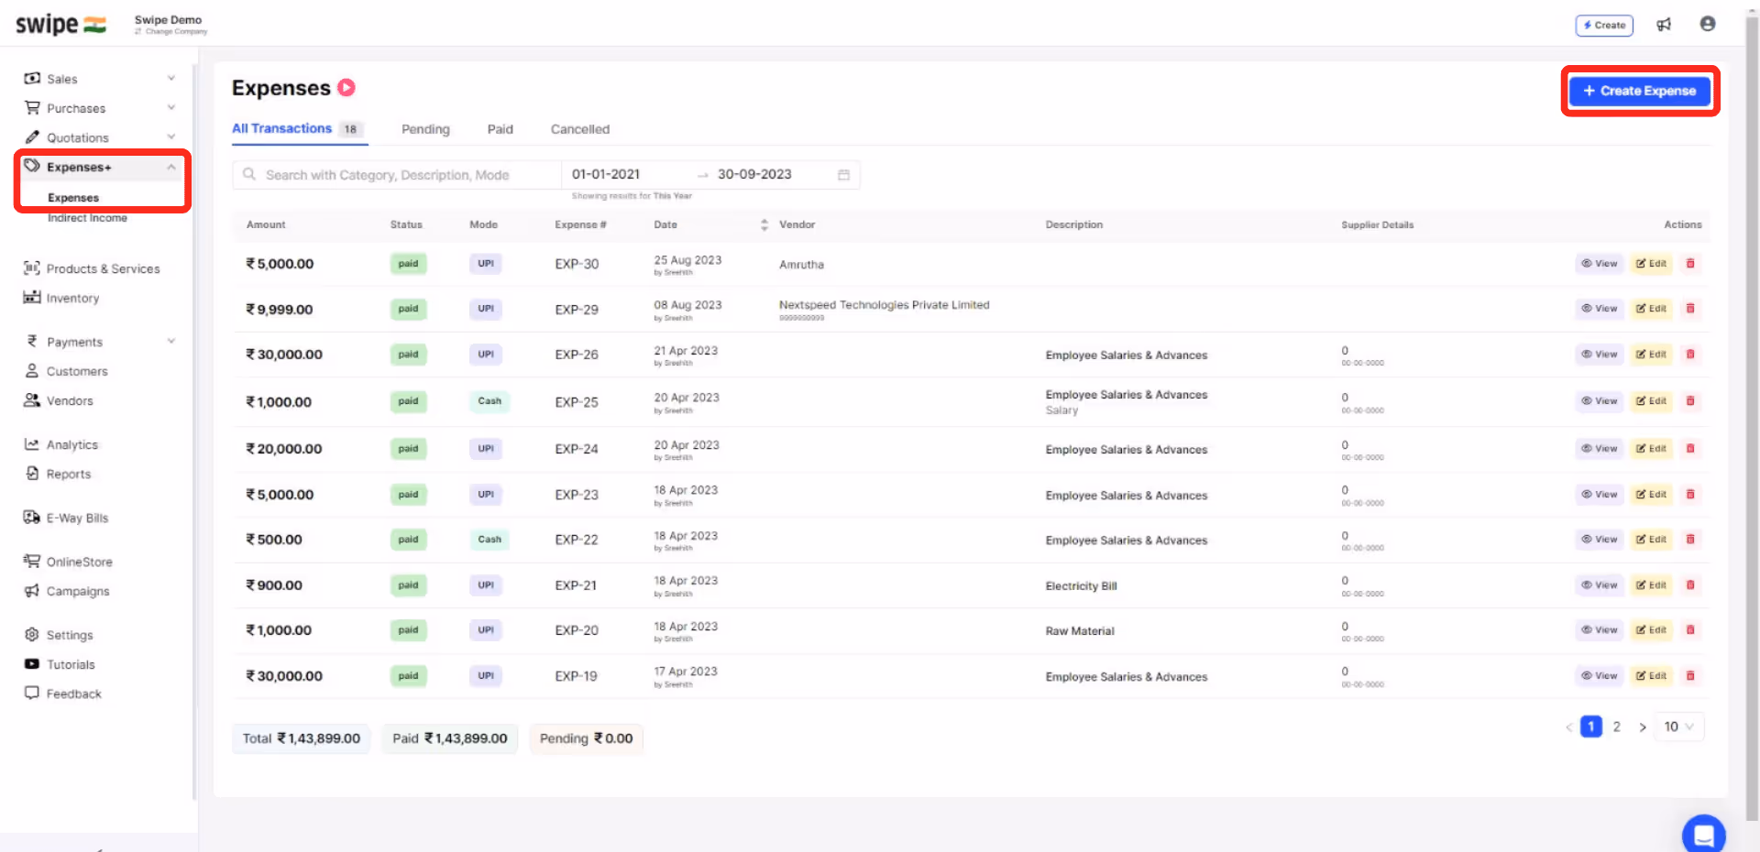This screenshot has height=852, width=1760.
Task: Edit expense EXP-25
Action: (x=1651, y=401)
